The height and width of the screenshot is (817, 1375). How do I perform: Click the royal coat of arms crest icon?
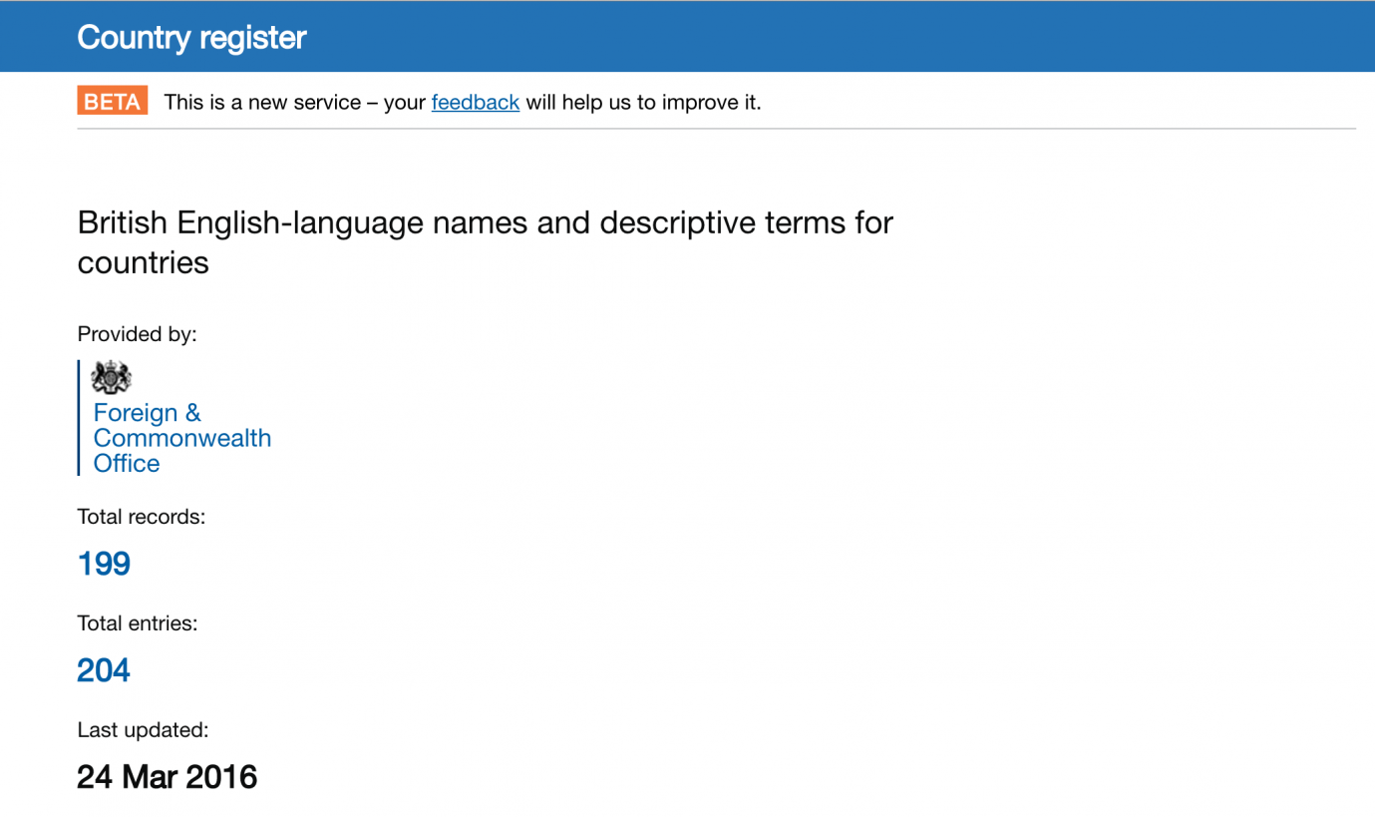pyautogui.click(x=111, y=378)
